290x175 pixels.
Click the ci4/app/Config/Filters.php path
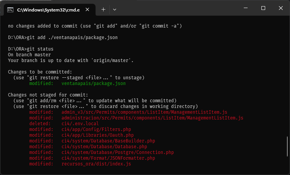96,129
